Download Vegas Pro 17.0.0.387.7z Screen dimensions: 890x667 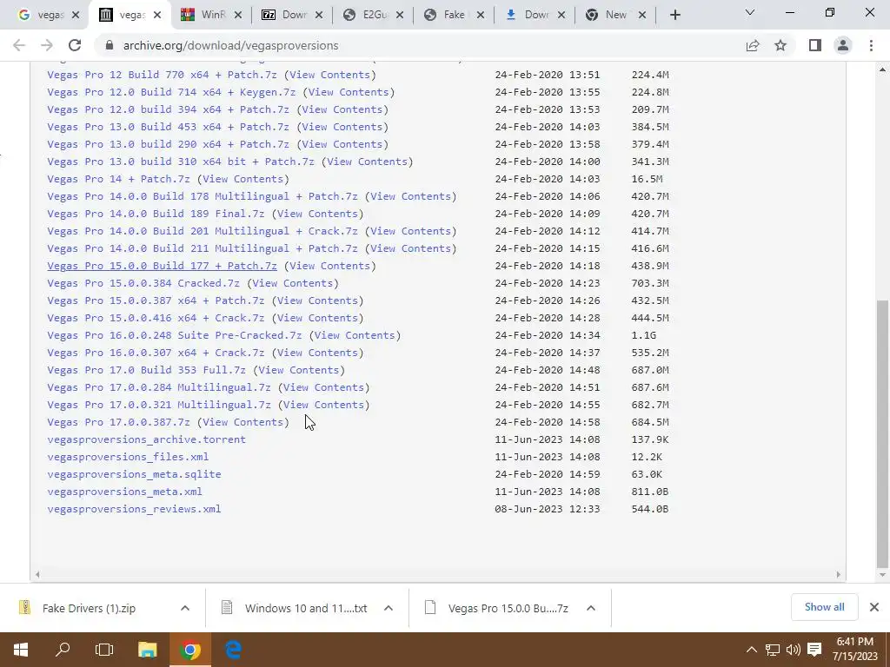pyautogui.click(x=118, y=422)
